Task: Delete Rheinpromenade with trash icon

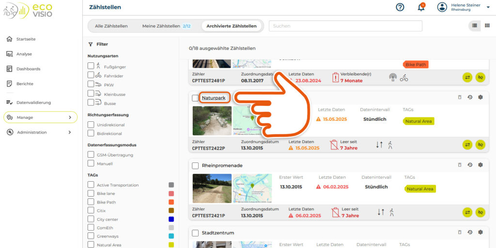Action: point(460,165)
